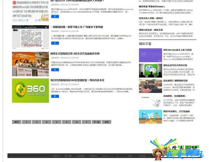Image resolution: width=209 pixels, height=162 pixels.
Task: Click the 关注极度 link in the footer bar
Action: pyautogui.click(x=142, y=156)
